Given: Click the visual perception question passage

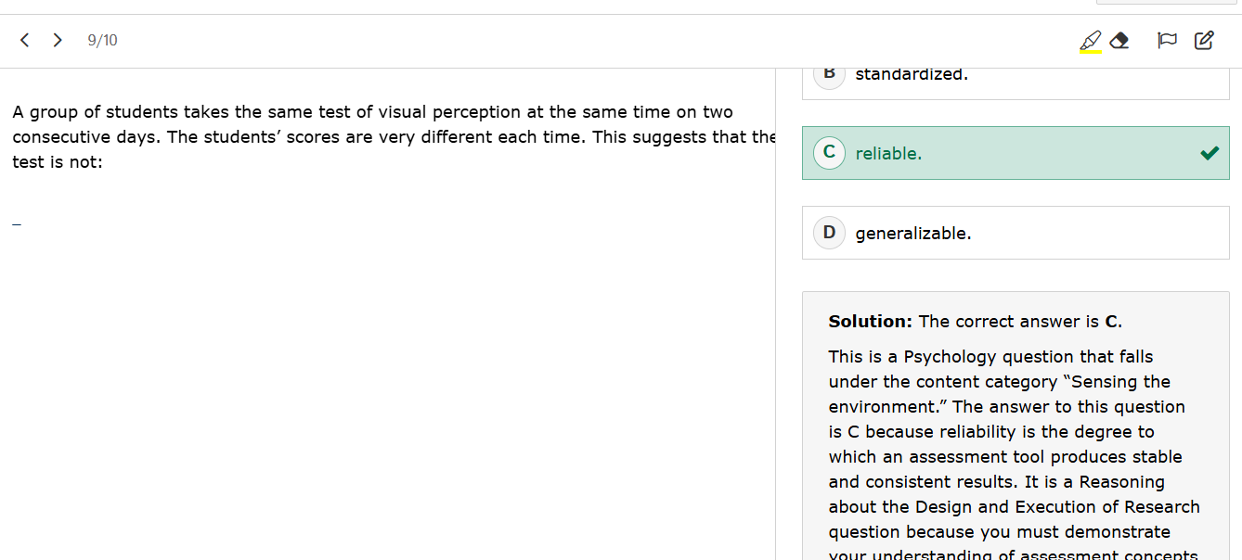Looking at the screenshot, I should click(371, 137).
